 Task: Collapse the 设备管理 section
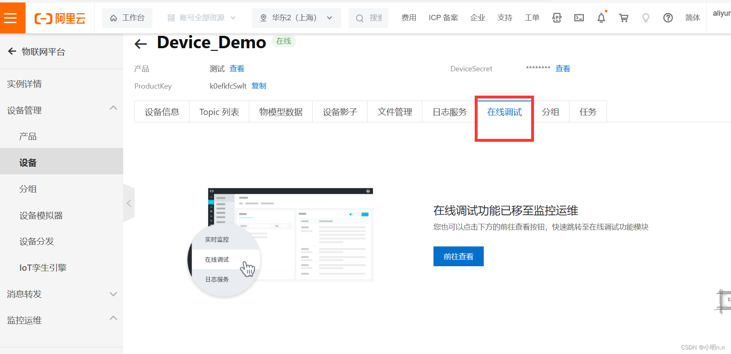[x=61, y=110]
